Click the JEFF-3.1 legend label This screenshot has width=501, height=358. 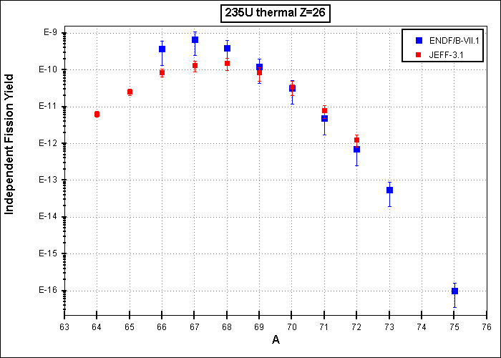446,55
